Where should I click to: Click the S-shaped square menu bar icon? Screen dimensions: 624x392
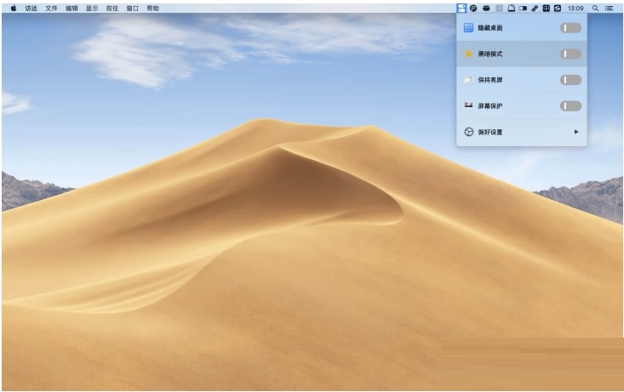click(x=558, y=8)
